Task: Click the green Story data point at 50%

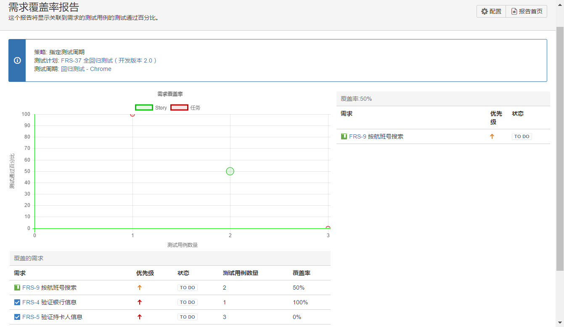Action: (230, 171)
